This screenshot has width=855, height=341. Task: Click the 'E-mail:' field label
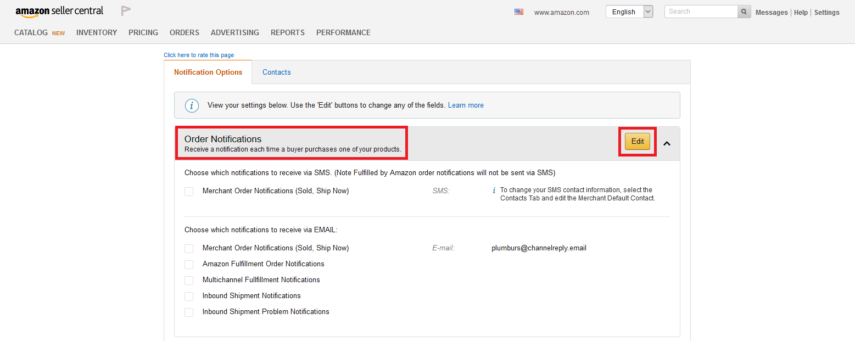pyautogui.click(x=444, y=248)
